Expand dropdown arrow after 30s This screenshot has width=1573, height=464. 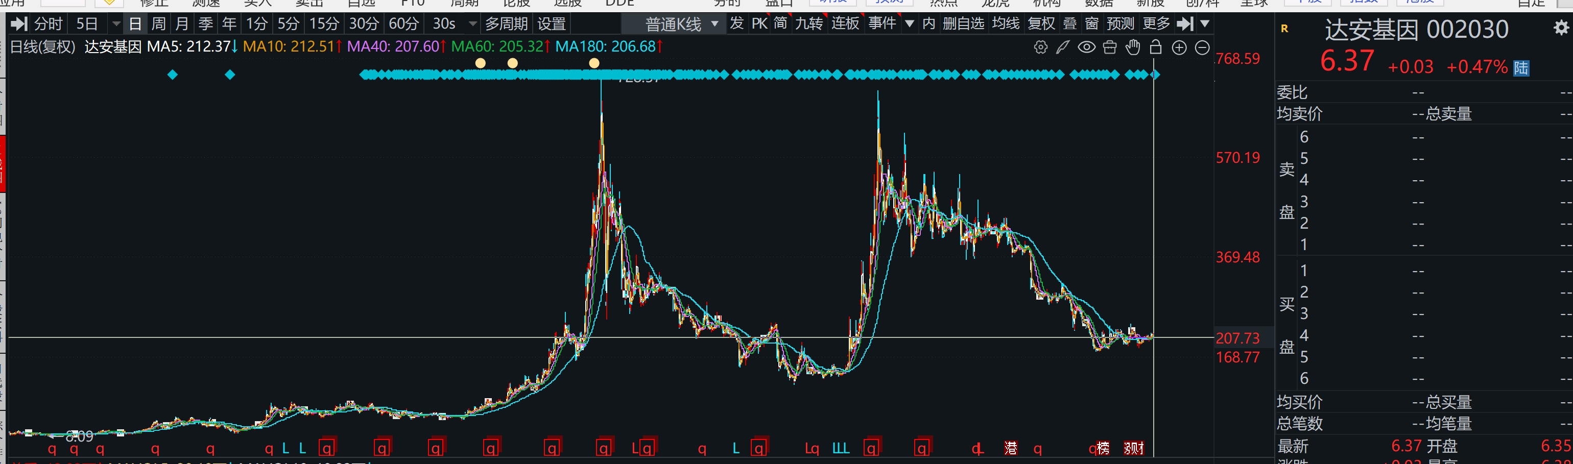[472, 25]
